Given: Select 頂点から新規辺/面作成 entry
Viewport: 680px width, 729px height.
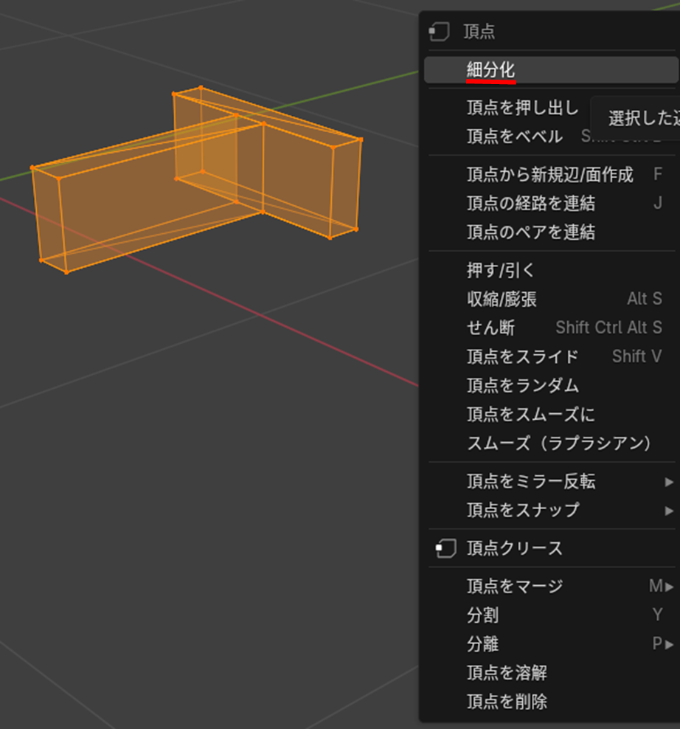Looking at the screenshot, I should (551, 174).
